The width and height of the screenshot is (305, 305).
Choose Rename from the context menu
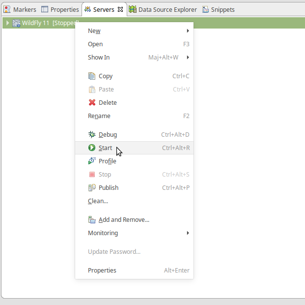[134, 116]
